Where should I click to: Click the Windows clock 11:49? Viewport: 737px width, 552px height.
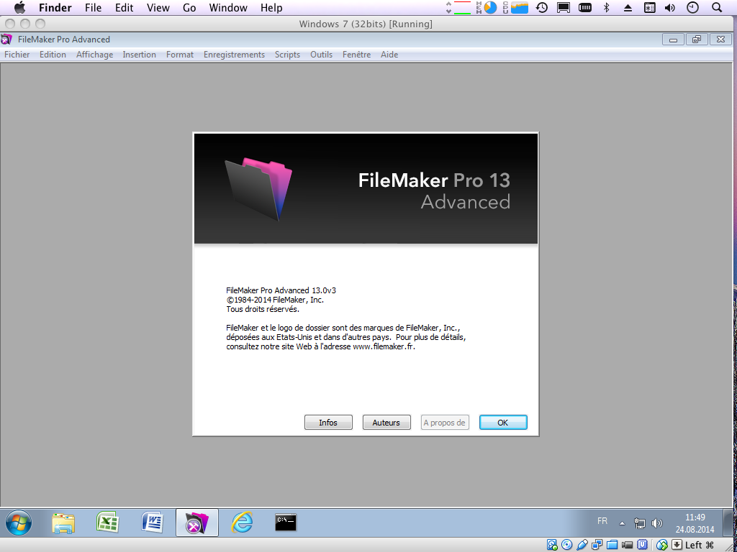(695, 517)
